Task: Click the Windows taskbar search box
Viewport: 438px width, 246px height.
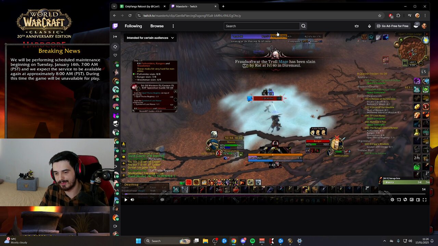Action: click(167, 241)
